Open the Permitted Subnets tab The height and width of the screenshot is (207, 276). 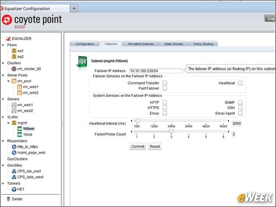pos(141,44)
